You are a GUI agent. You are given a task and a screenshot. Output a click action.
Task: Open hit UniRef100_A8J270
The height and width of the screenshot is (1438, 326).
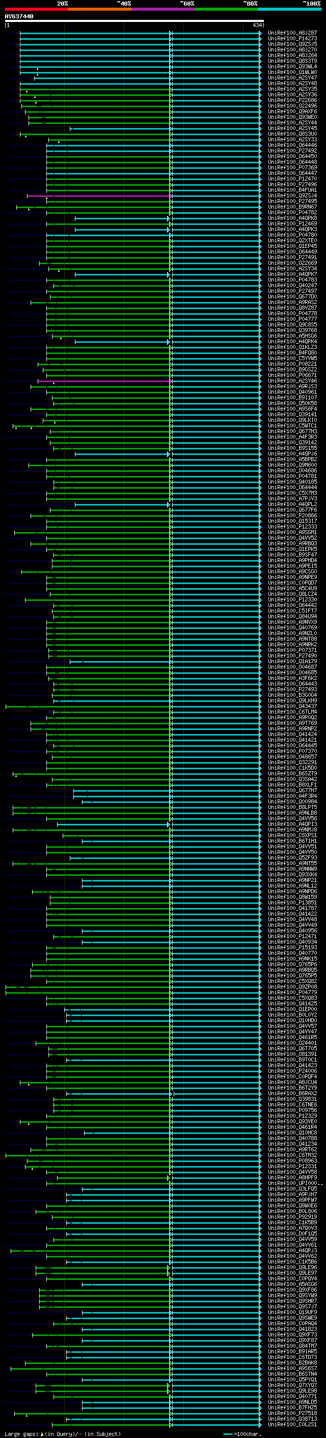tap(292, 49)
